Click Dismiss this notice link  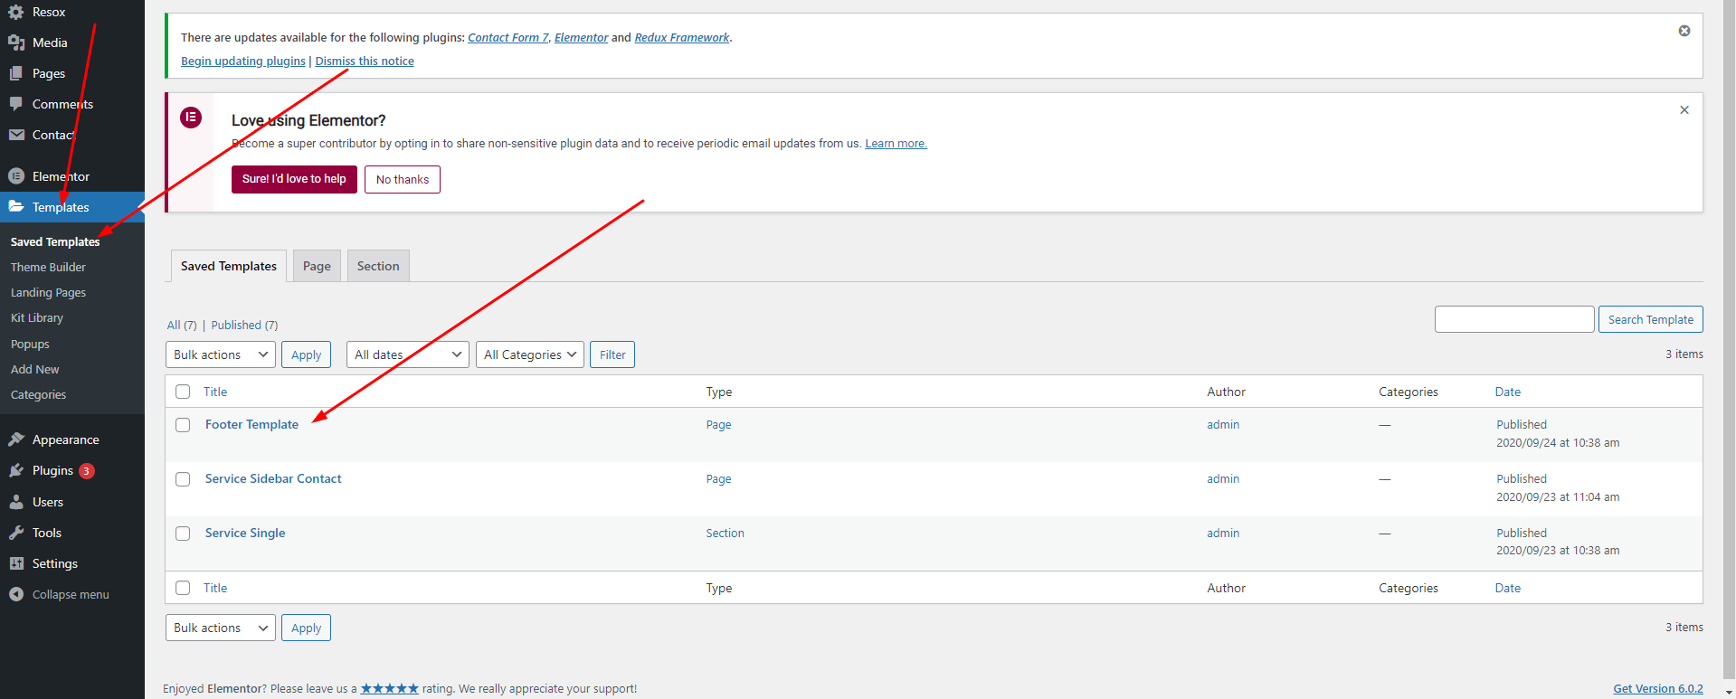[365, 61]
